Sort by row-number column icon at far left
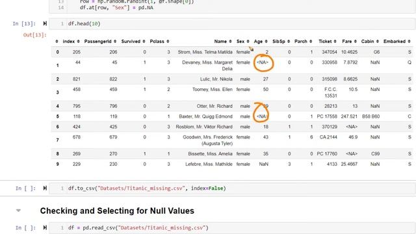Viewport: 416px width, 234px height. pos(57,42)
